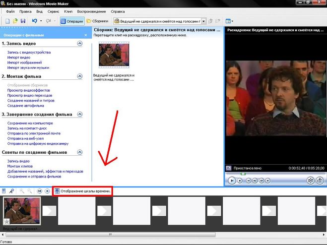
Task: Click 'Монтаж клипов' tips link
Action: (20, 166)
